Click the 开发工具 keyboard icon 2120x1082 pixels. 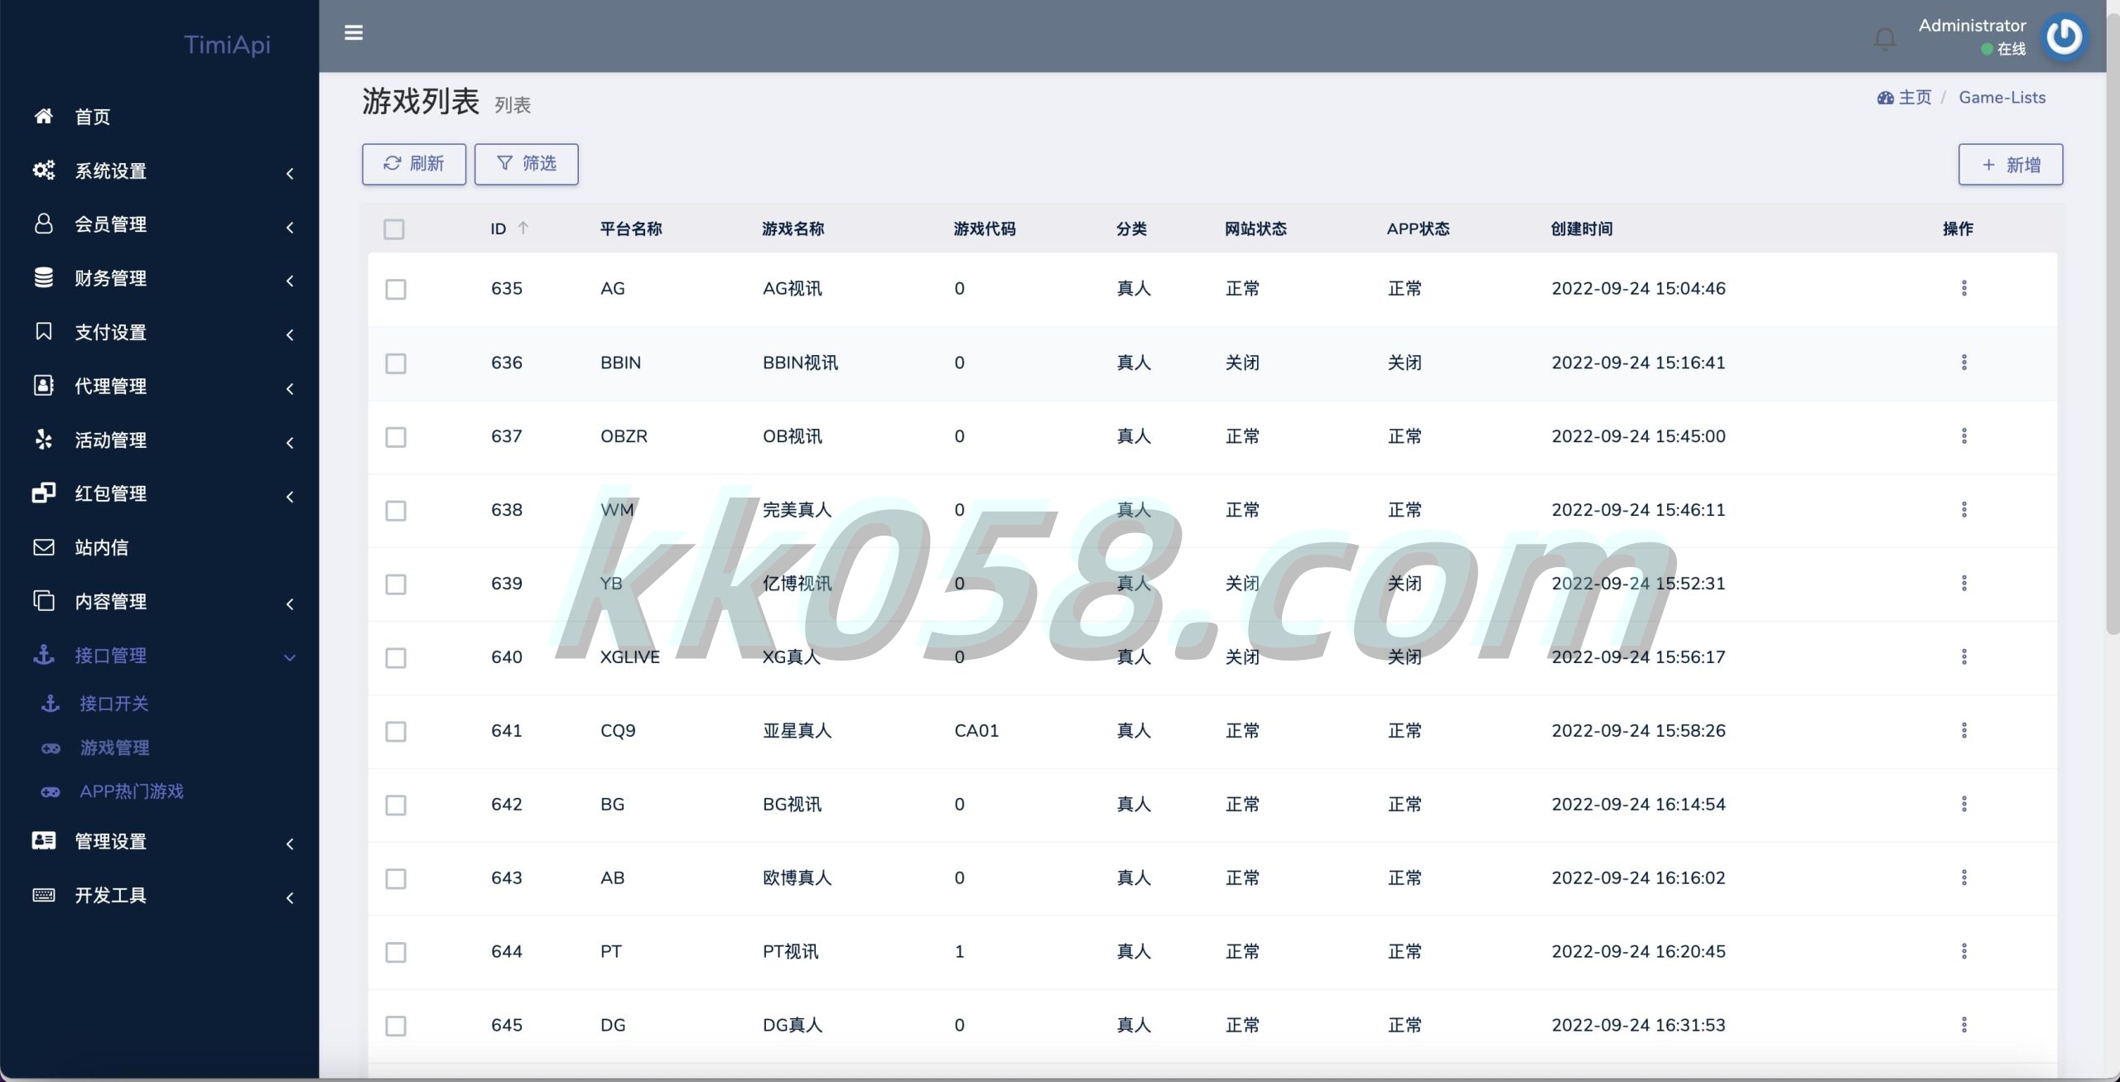tap(44, 895)
